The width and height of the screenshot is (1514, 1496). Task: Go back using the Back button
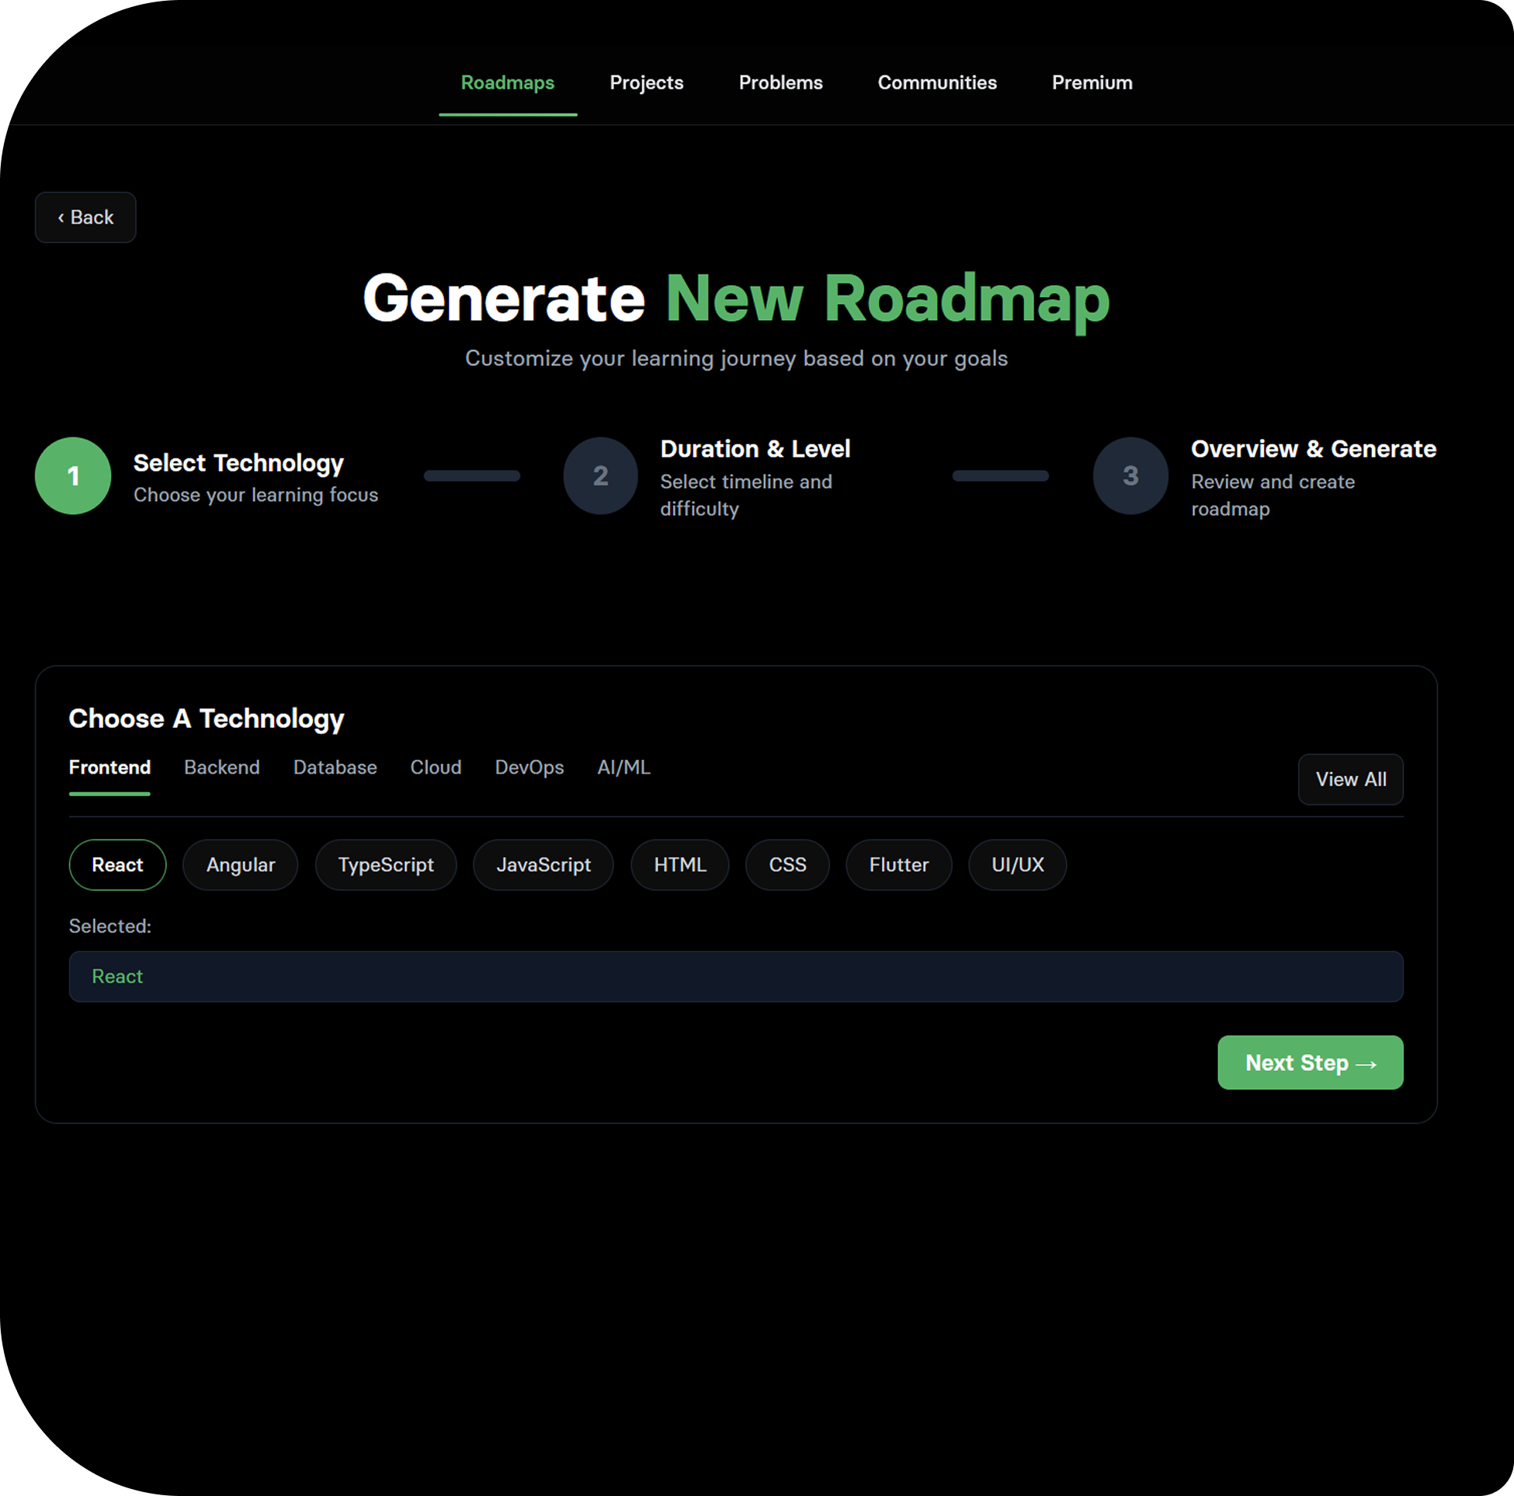pyautogui.click(x=85, y=217)
